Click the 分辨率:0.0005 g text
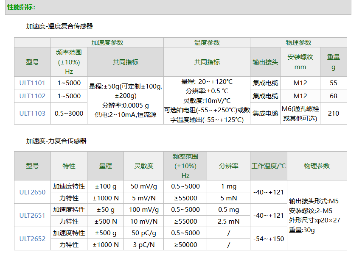Viewport: 362px width, 269px height. point(125,105)
